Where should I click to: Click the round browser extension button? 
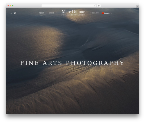coord(99,6)
